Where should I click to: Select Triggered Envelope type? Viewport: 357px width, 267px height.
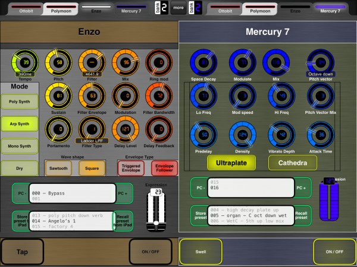(x=131, y=169)
